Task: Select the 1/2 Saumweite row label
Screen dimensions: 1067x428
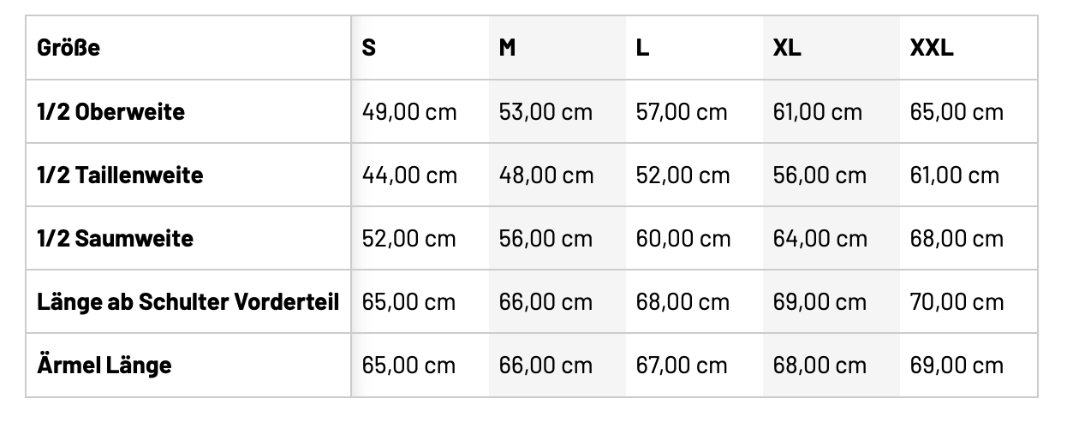Action: click(x=115, y=238)
